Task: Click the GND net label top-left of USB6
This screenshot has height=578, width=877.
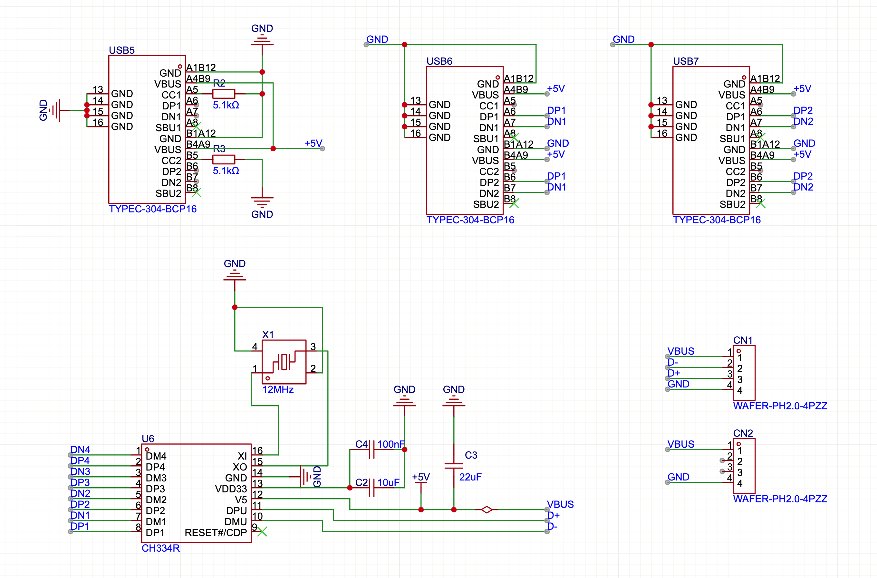Action: (x=377, y=40)
